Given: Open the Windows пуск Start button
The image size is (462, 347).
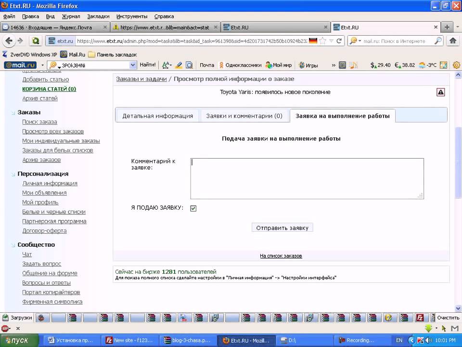Looking at the screenshot, I should pyautogui.click(x=19, y=340).
